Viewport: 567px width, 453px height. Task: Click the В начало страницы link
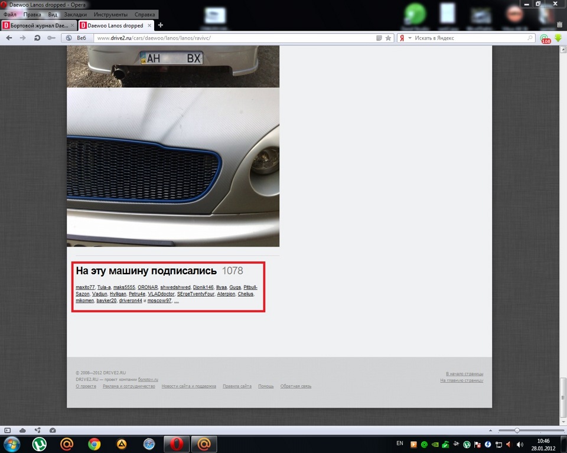[464, 373]
